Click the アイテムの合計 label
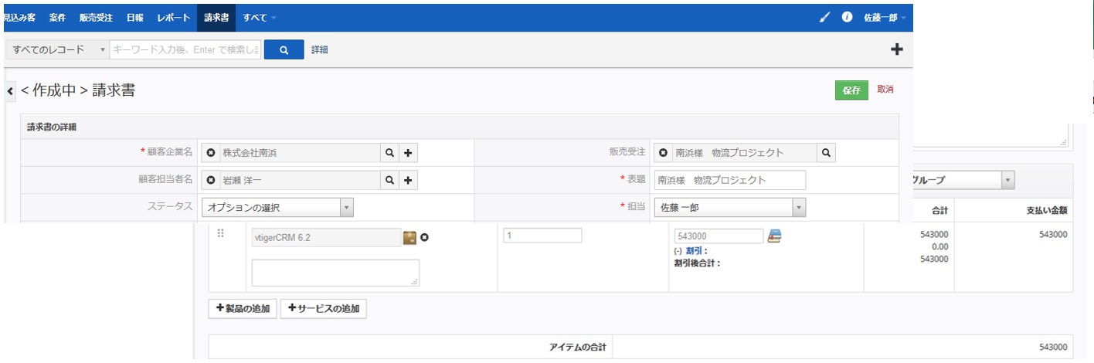This screenshot has width=1094, height=363. 577,347
